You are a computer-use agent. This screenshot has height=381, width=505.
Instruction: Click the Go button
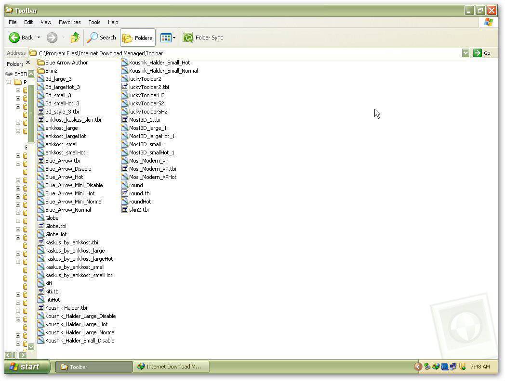tap(482, 53)
